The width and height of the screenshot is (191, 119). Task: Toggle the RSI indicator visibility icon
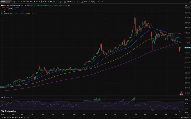(x=4, y=97)
